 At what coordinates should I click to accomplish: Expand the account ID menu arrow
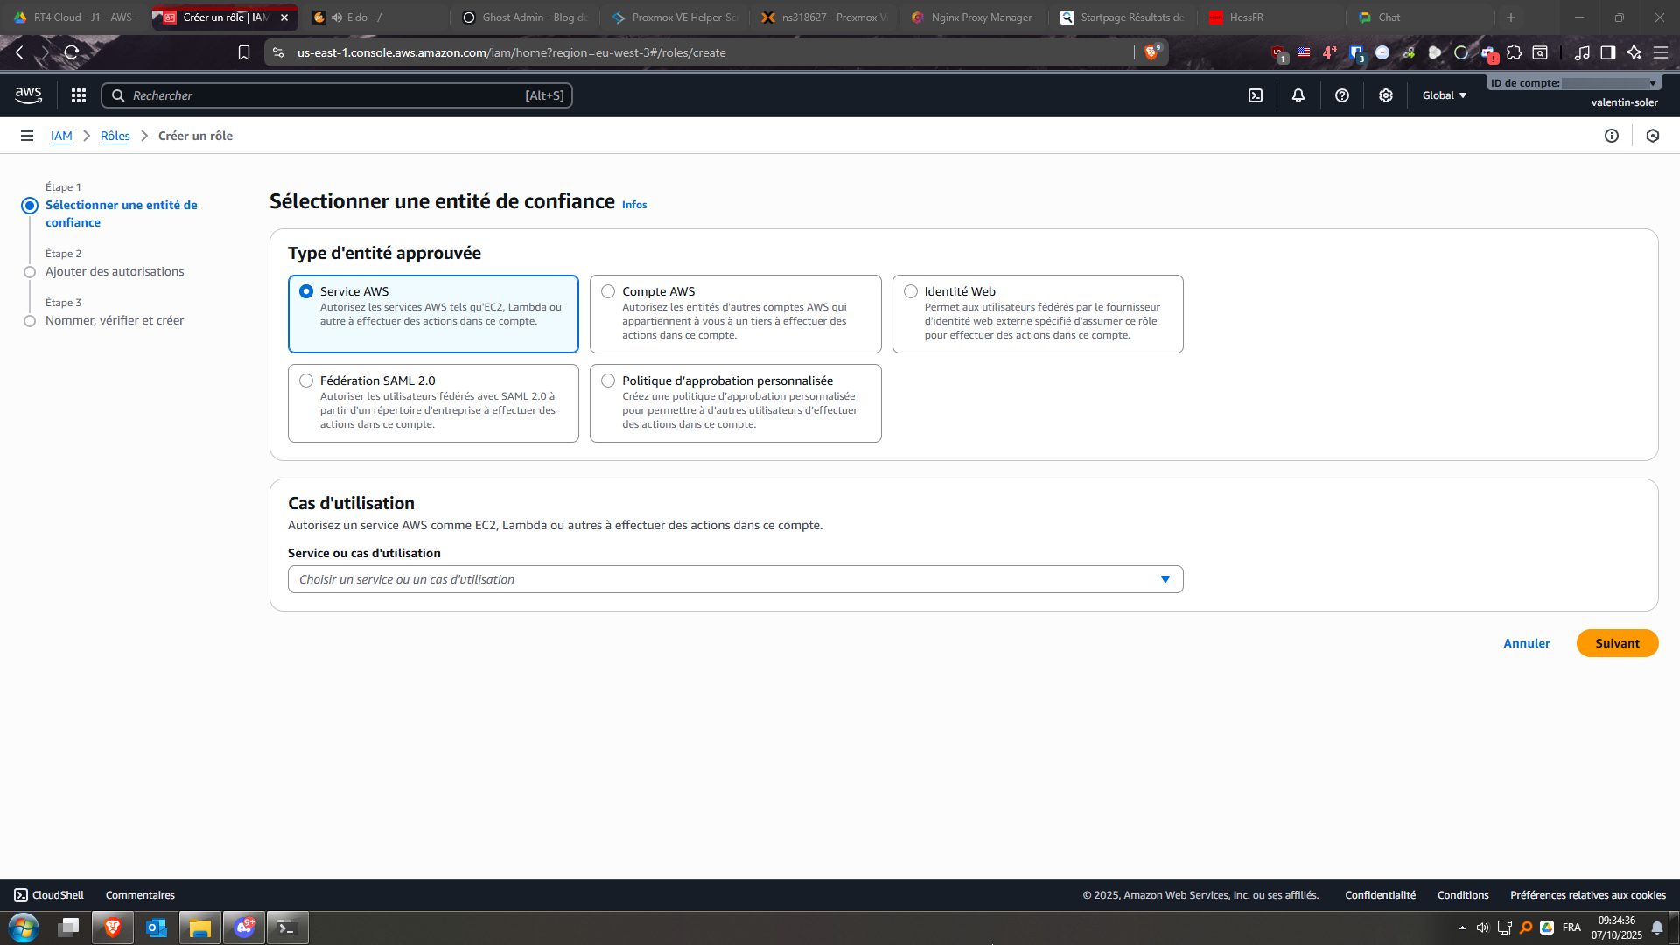[x=1653, y=83]
